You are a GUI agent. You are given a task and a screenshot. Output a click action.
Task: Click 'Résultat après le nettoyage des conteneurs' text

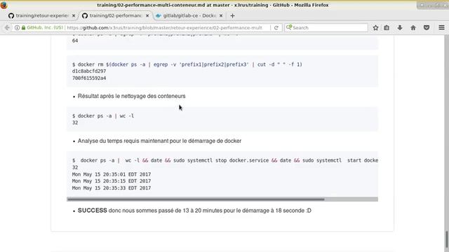(x=131, y=96)
